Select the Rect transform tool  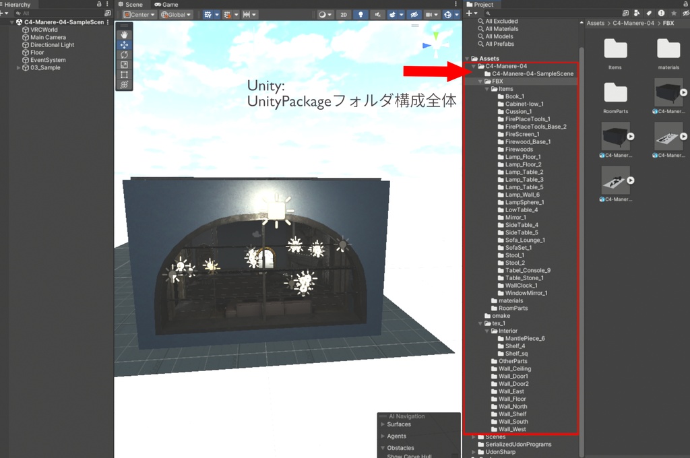(x=124, y=75)
